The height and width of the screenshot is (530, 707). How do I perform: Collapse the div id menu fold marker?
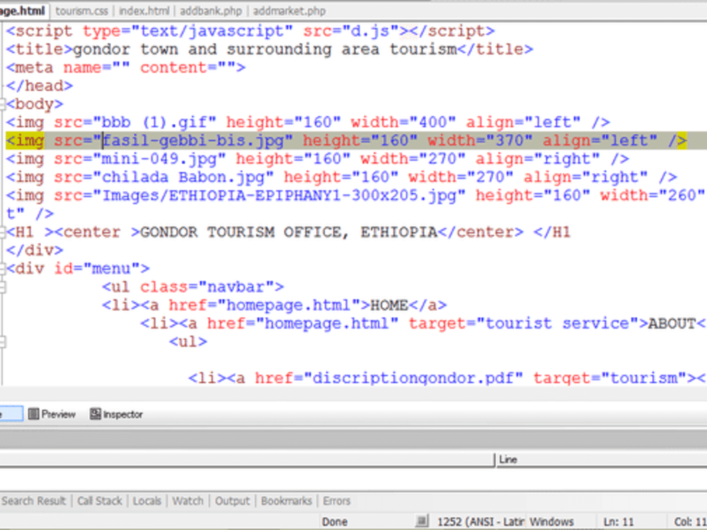pos(2,269)
